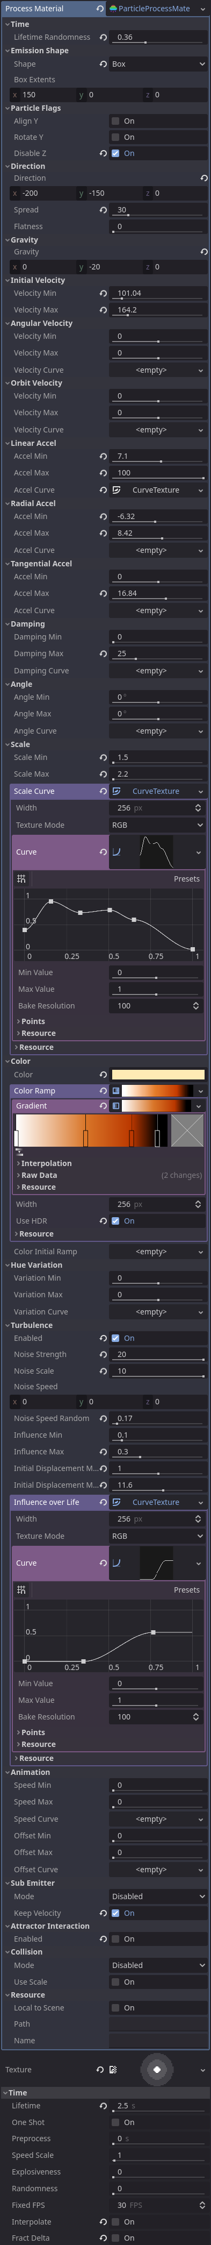Click the Accel Curve CurveTexture icon
Viewport: 211px width, 2245px height.
tap(117, 491)
